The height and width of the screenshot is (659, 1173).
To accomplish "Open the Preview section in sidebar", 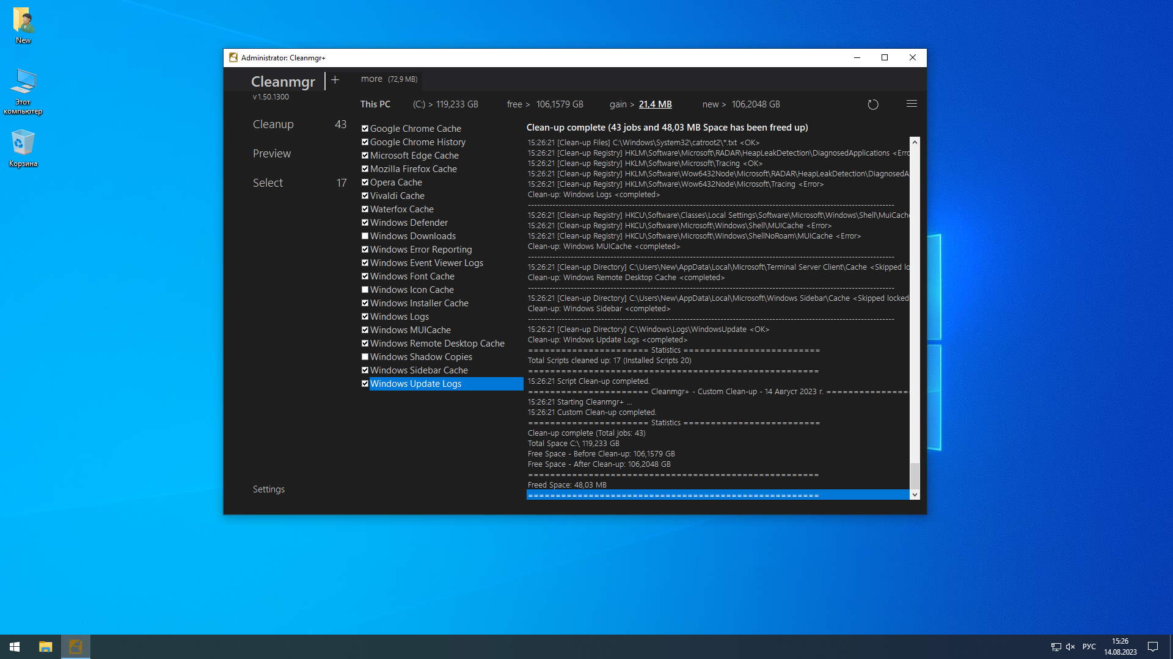I will (272, 154).
